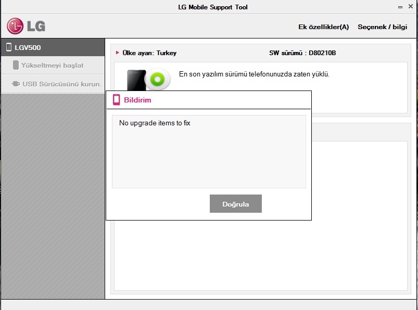
Task: Open the Seçenek / bilgi menu
Action: [x=382, y=27]
